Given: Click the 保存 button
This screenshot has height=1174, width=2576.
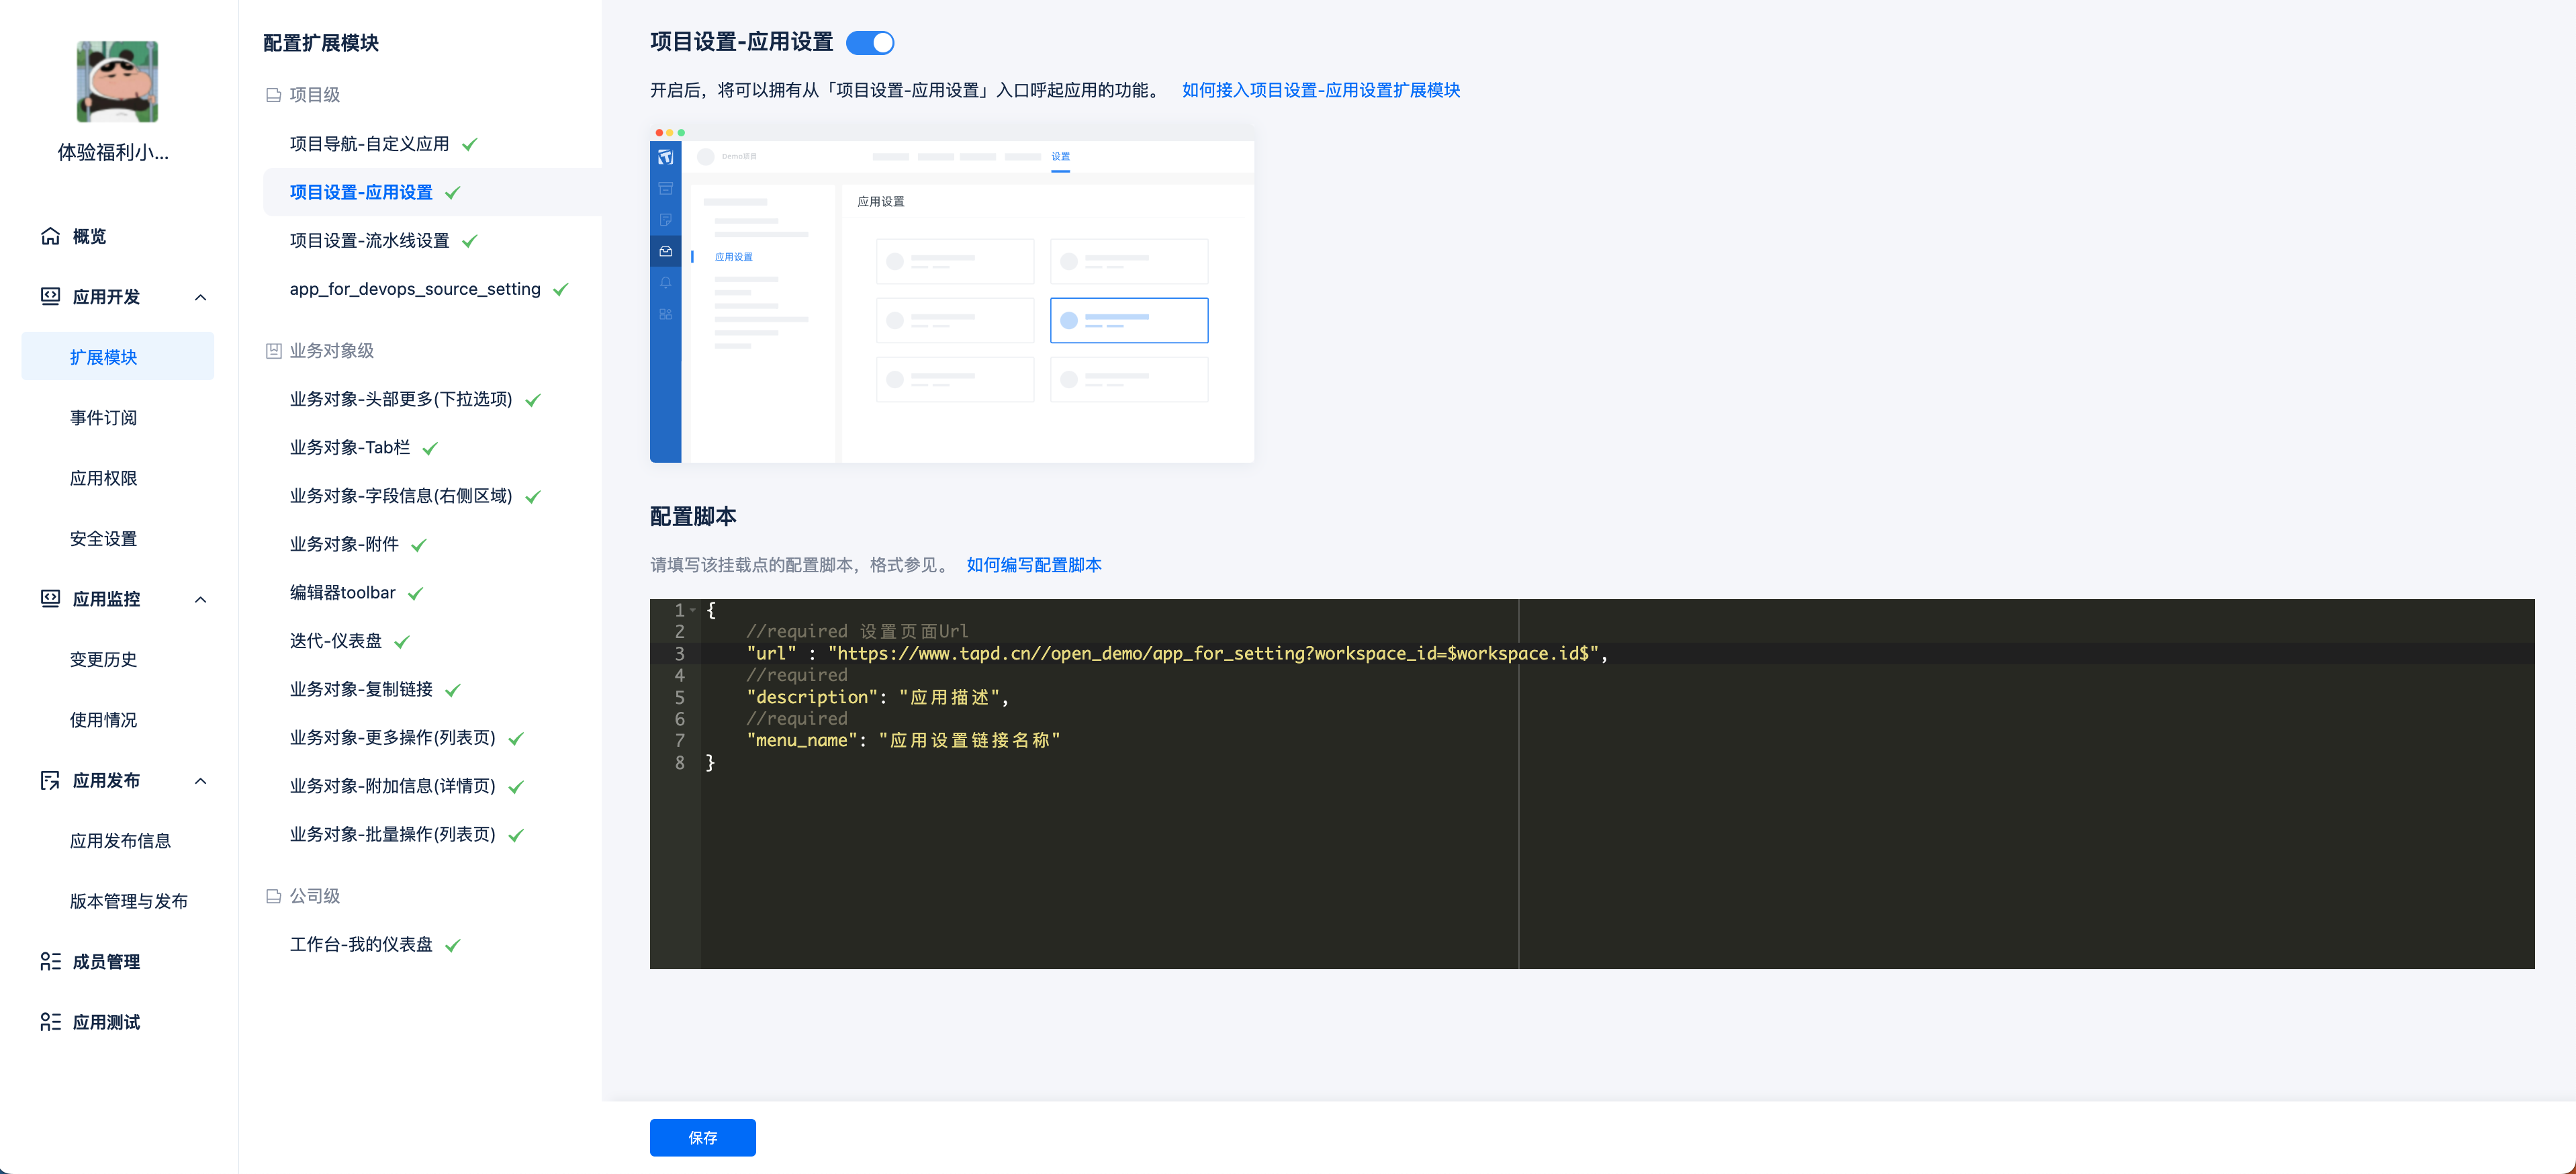Looking at the screenshot, I should click(x=703, y=1138).
